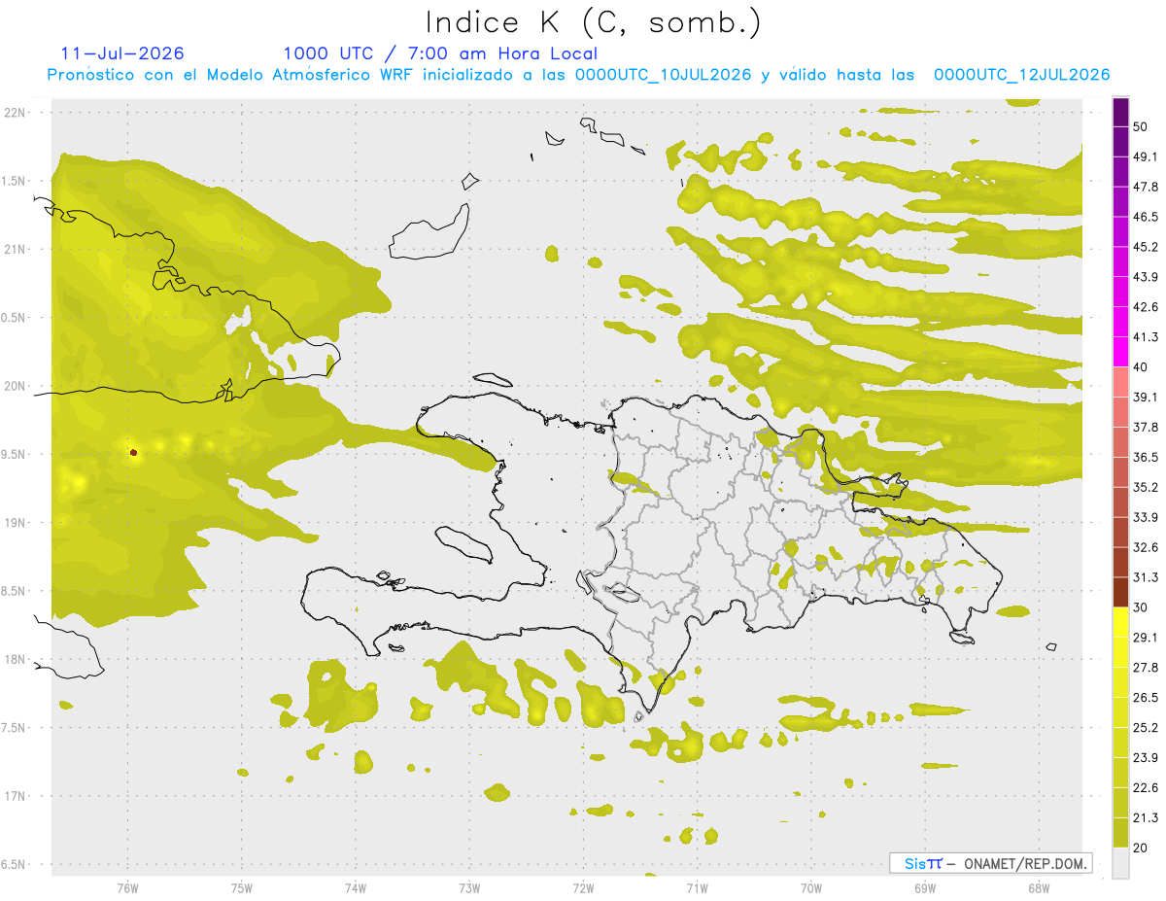The height and width of the screenshot is (901, 1166).
Task: Click the '25.2' value on the color scale
Action: click(1147, 728)
